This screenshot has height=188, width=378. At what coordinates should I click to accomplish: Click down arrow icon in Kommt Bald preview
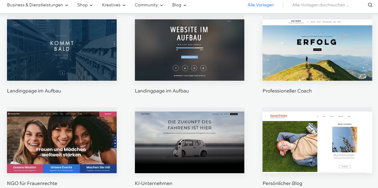click(62, 73)
